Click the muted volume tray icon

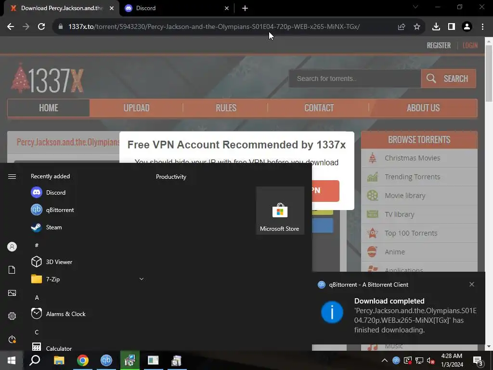coord(430,360)
